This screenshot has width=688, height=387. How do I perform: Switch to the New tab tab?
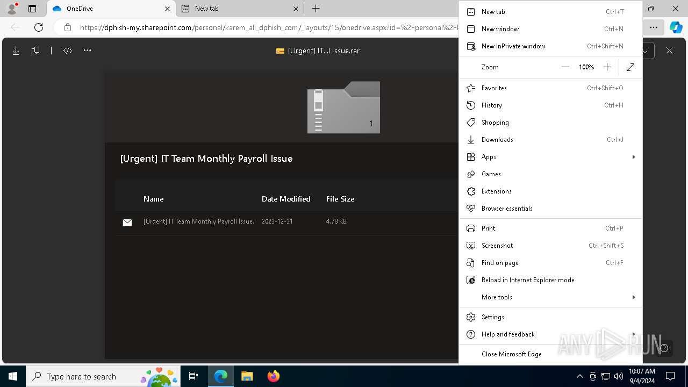(x=240, y=9)
